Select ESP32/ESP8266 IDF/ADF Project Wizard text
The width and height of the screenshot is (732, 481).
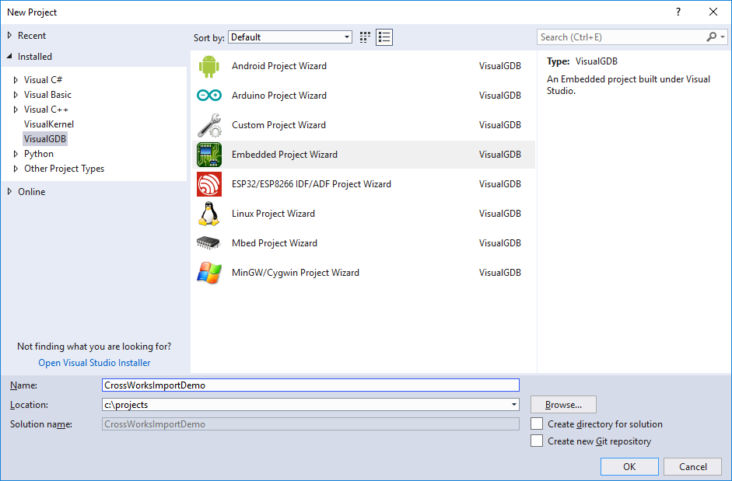point(311,184)
